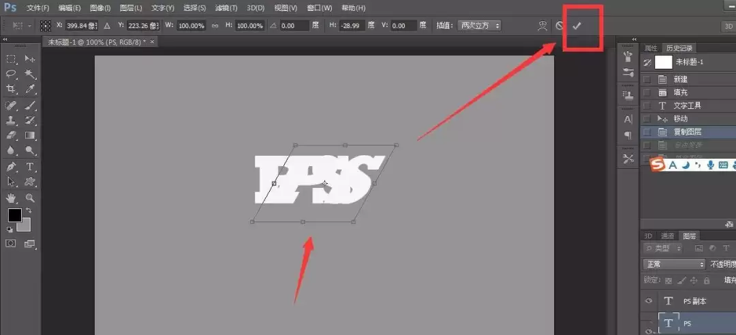Switch to the 通道 tab

point(667,236)
